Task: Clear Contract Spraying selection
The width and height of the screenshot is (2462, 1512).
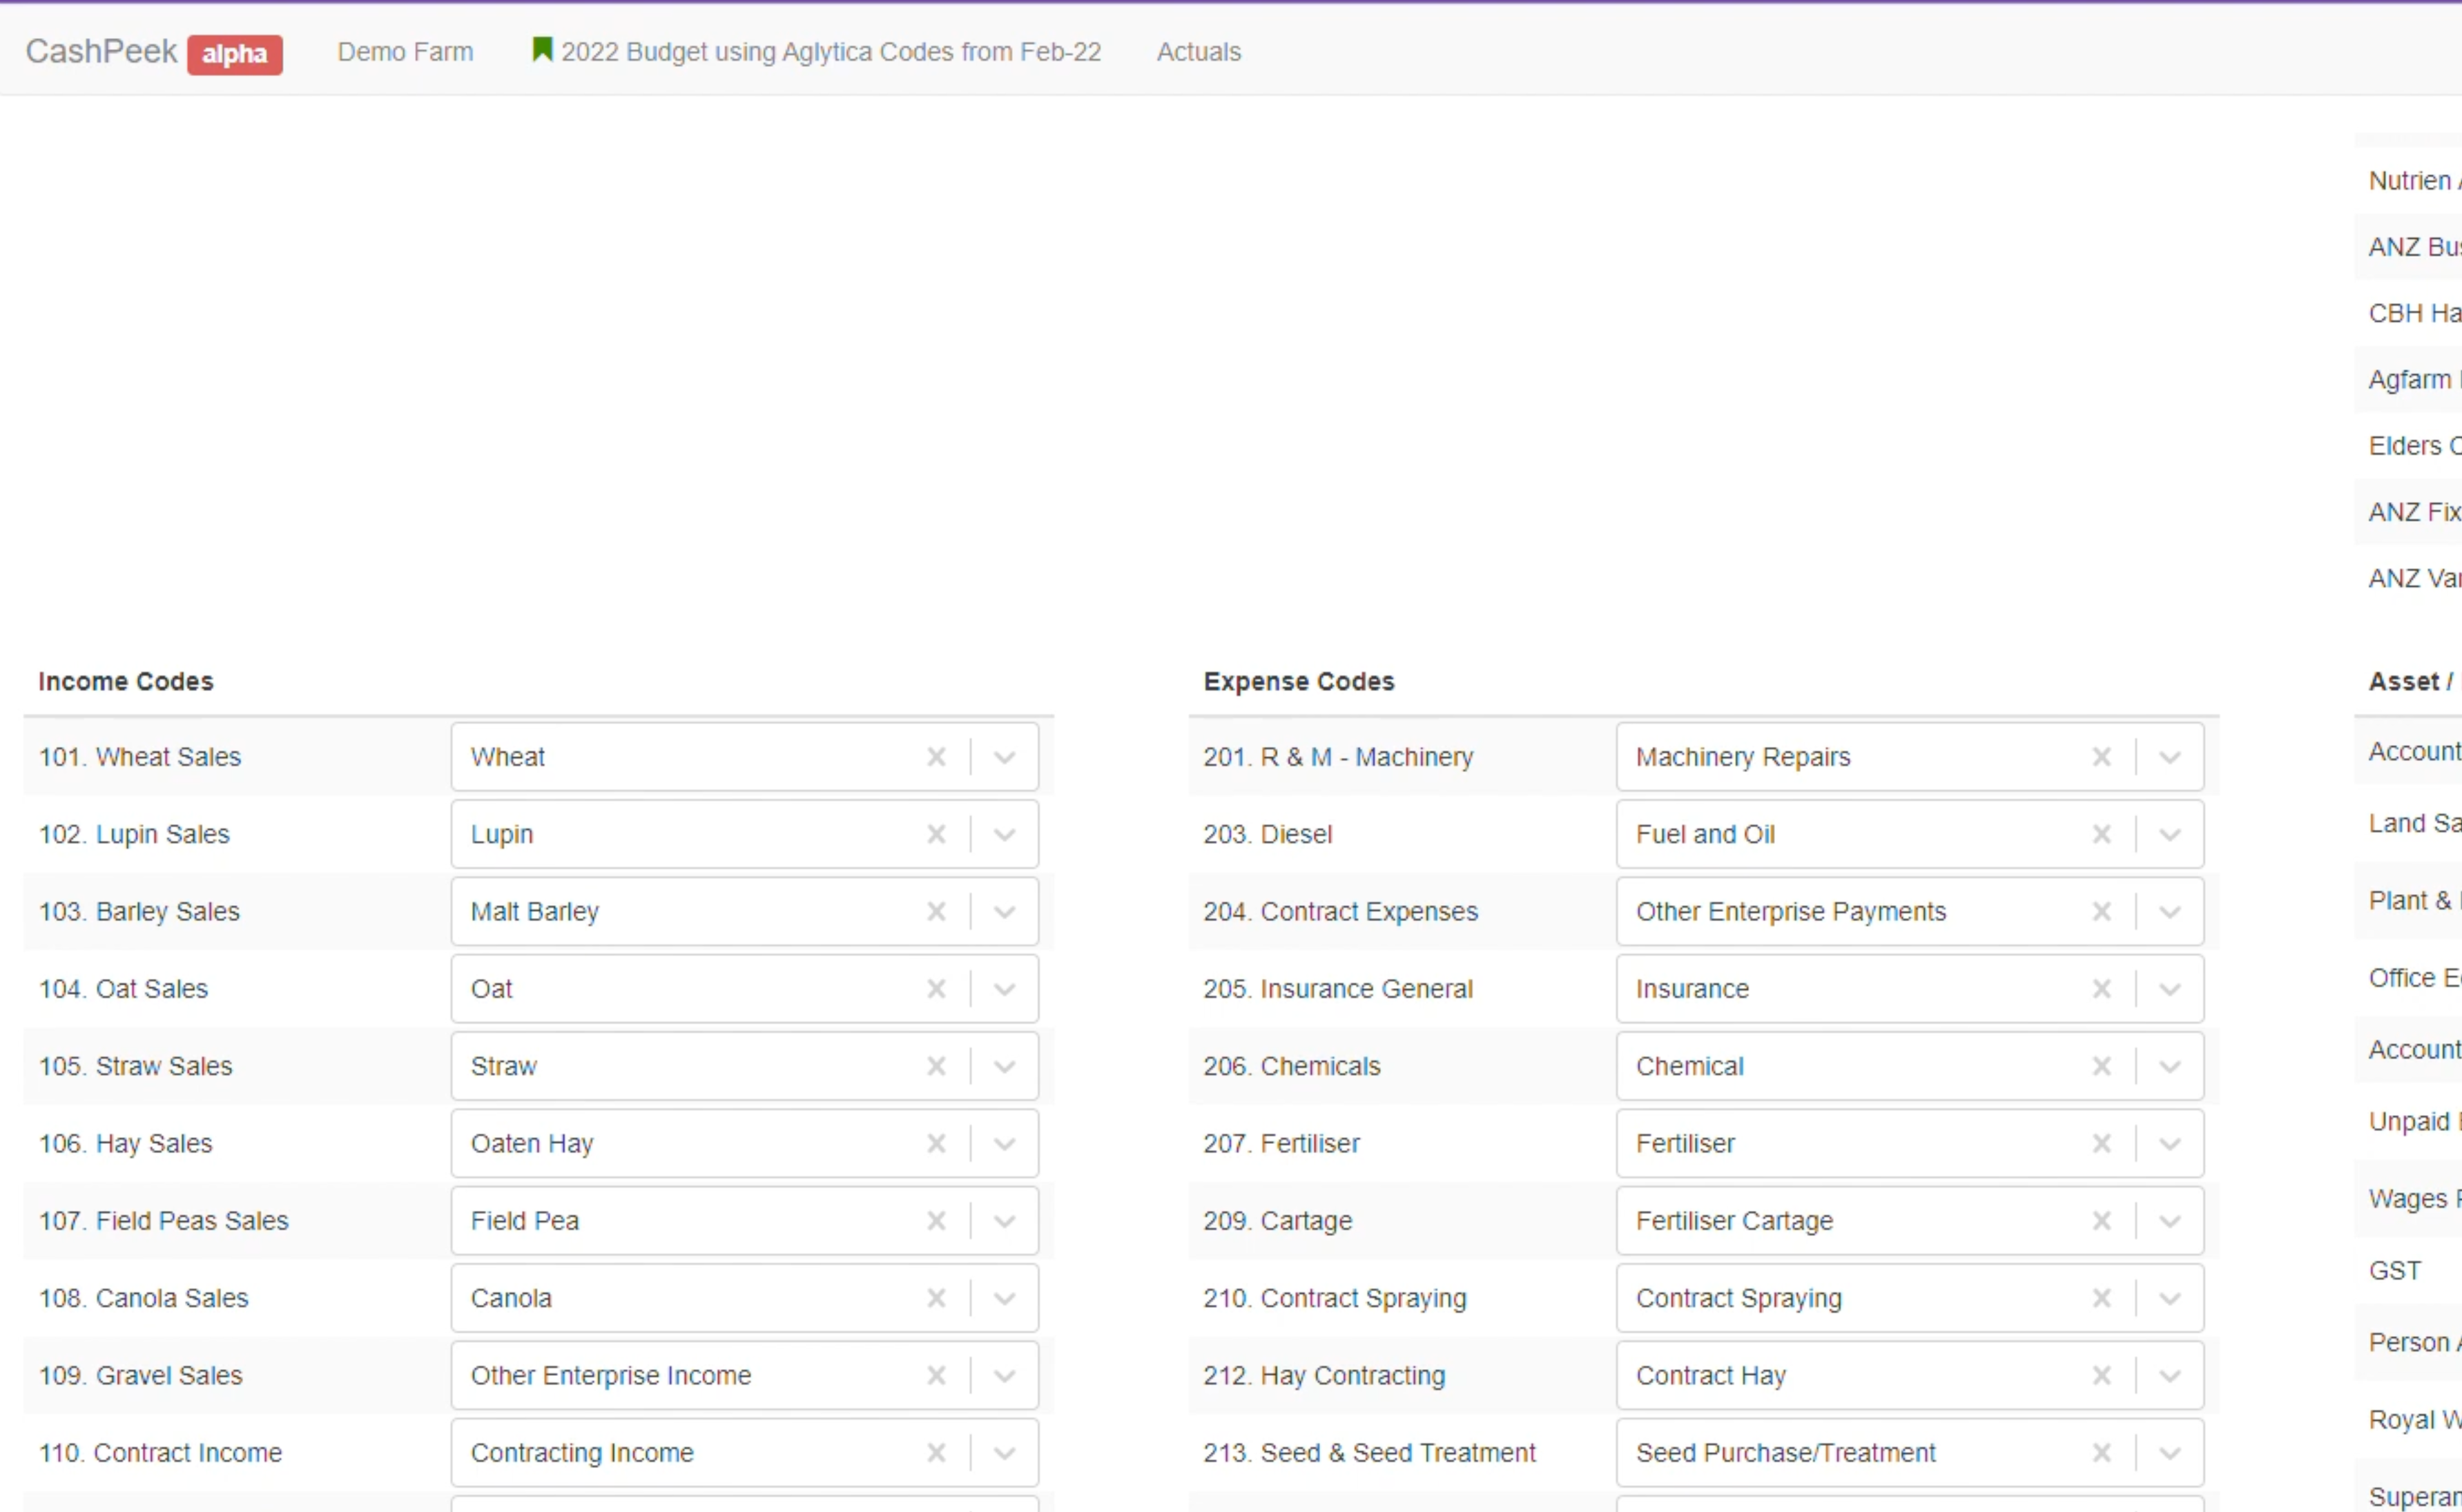Action: 2101,1298
